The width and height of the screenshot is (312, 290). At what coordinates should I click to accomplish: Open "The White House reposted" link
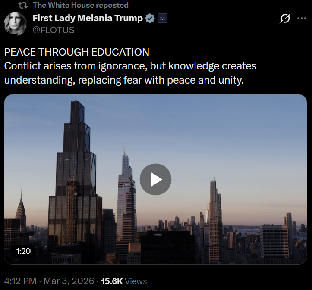[x=81, y=5]
